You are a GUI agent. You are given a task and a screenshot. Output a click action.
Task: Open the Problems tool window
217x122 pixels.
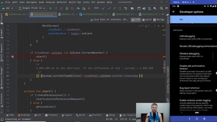pyautogui.click(x=24, y=115)
